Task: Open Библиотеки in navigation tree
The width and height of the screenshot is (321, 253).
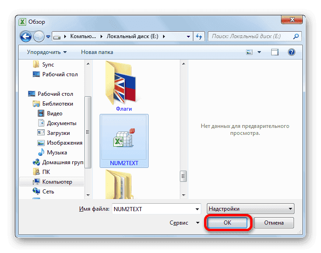Action: [53, 104]
